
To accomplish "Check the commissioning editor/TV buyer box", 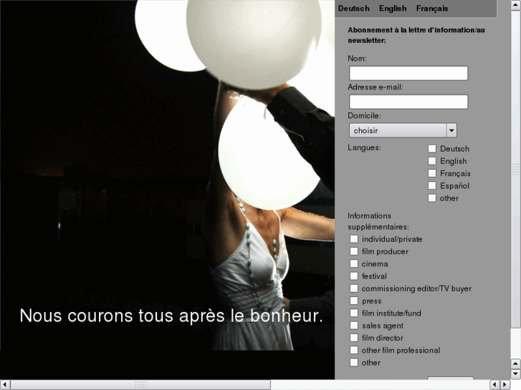I will 354,288.
